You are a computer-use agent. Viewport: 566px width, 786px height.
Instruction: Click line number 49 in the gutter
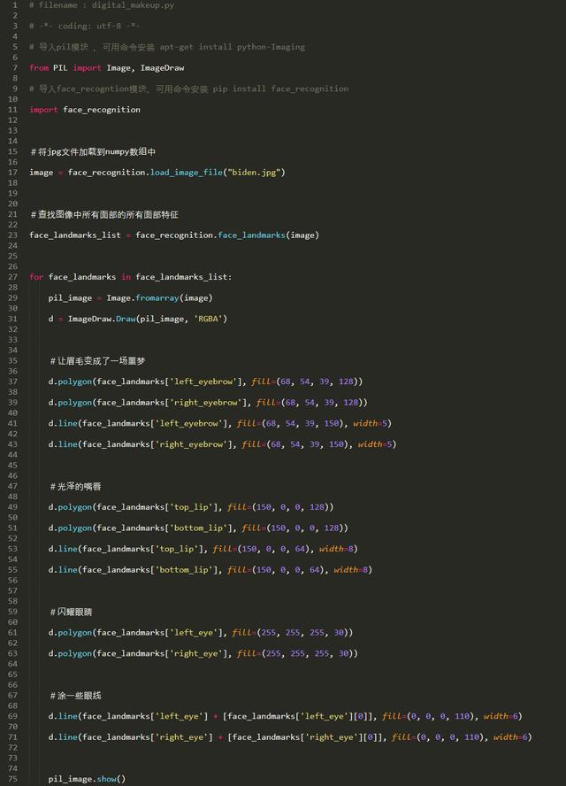12,507
